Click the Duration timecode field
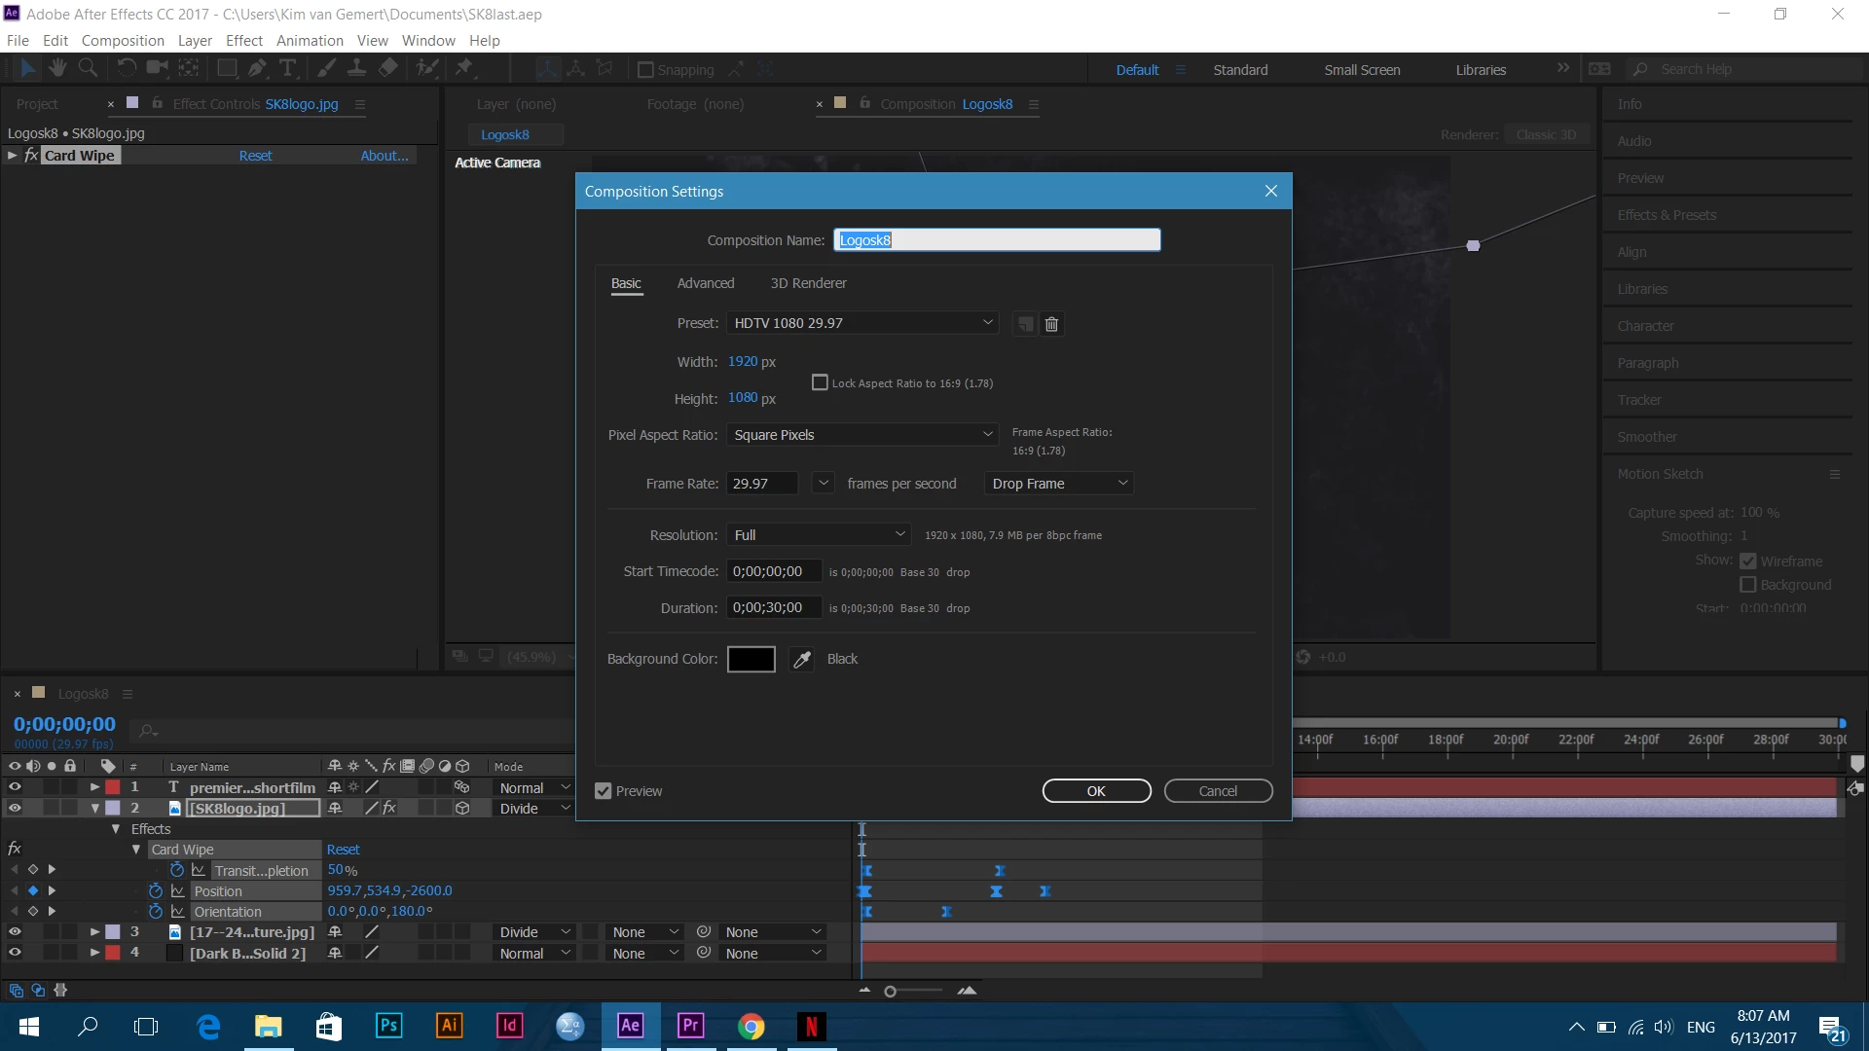This screenshot has width=1869, height=1051. (773, 608)
